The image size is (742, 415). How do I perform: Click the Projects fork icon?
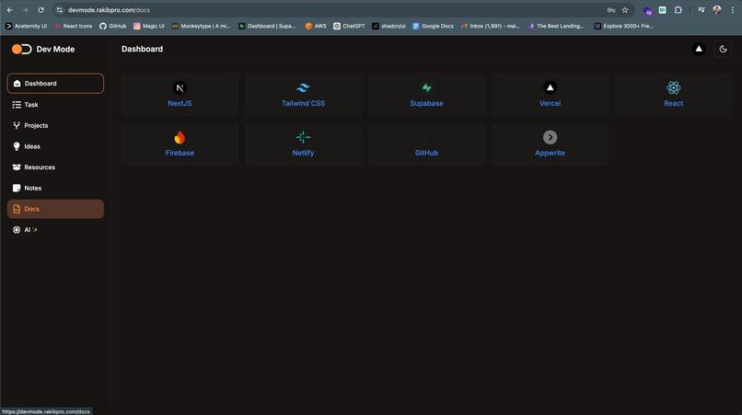(17, 125)
